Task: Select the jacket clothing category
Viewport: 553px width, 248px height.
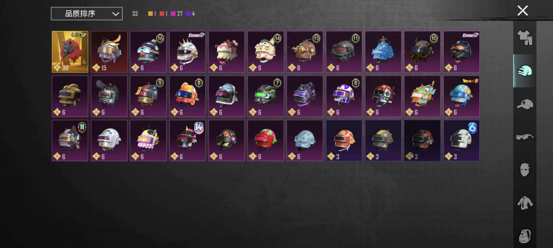Action: tap(525, 203)
